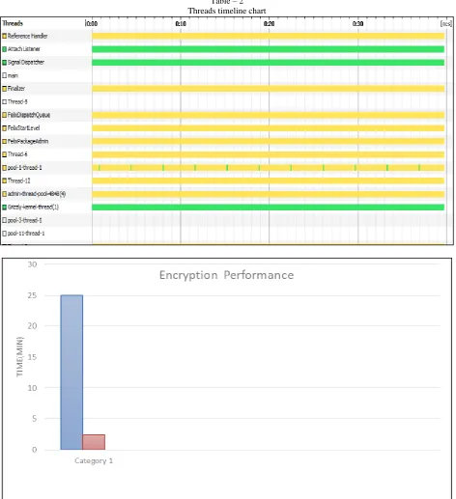456x499 pixels.
Task: Click the Threads timeline chart caption
Action: 227,11
